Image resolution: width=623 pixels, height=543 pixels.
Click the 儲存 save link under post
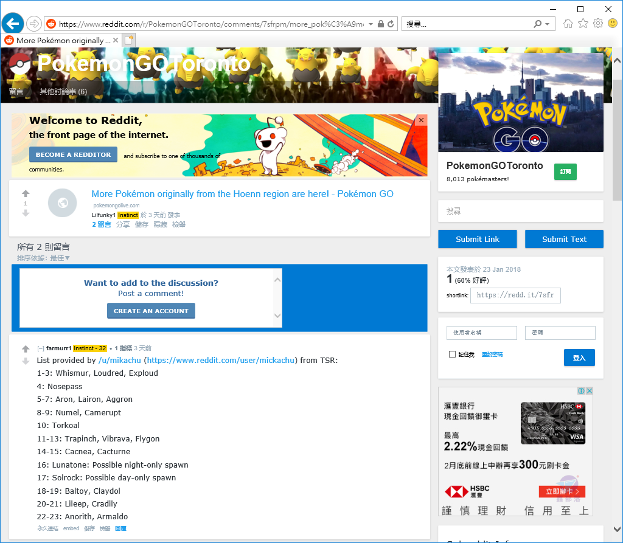pyautogui.click(x=141, y=224)
